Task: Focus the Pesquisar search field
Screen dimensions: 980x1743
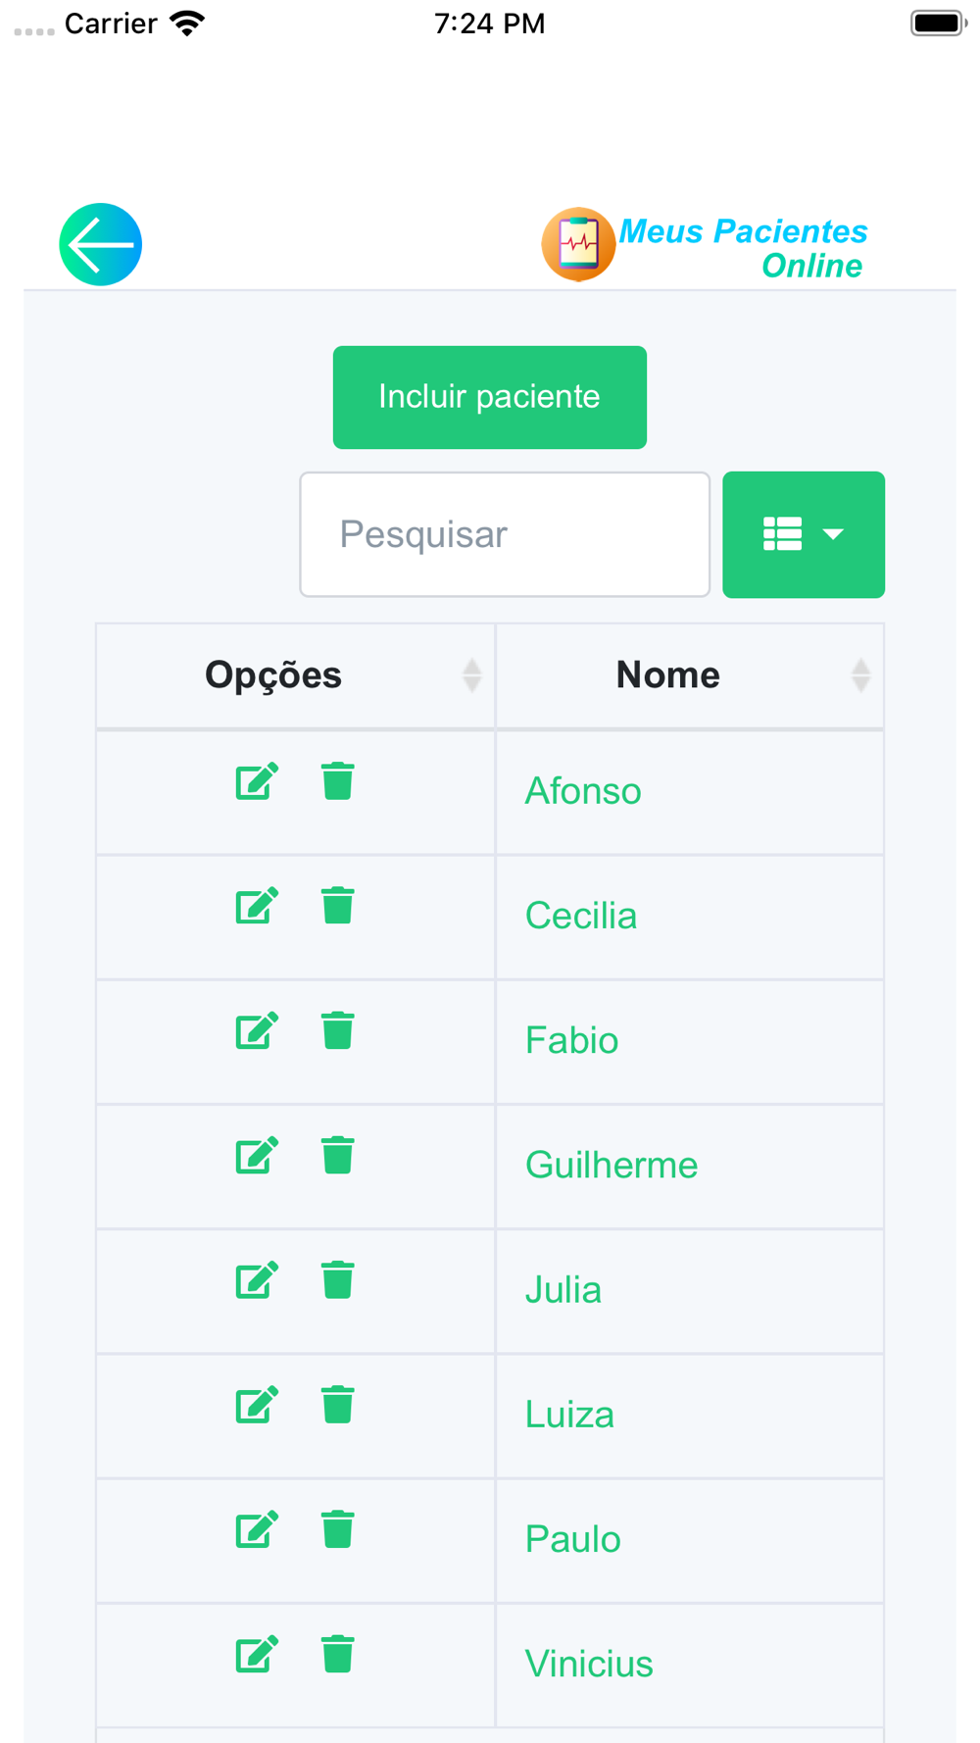Action: coord(505,534)
